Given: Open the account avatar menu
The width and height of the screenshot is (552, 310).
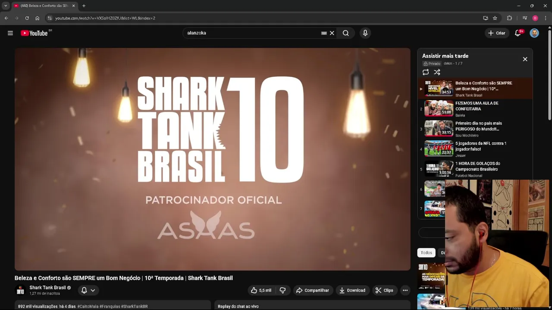Looking at the screenshot, I should pyautogui.click(x=534, y=33).
